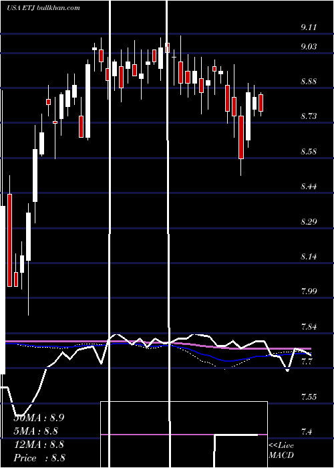Click the '12MA : 8.8' legend text
Viewport: 334px width, 468px height.
coord(39,445)
